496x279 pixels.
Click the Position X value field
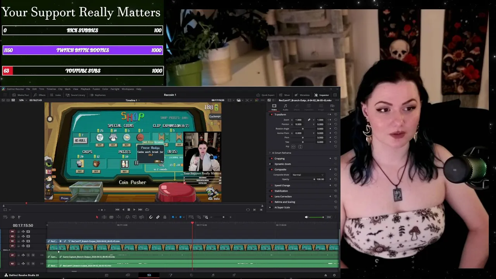pos(299,124)
